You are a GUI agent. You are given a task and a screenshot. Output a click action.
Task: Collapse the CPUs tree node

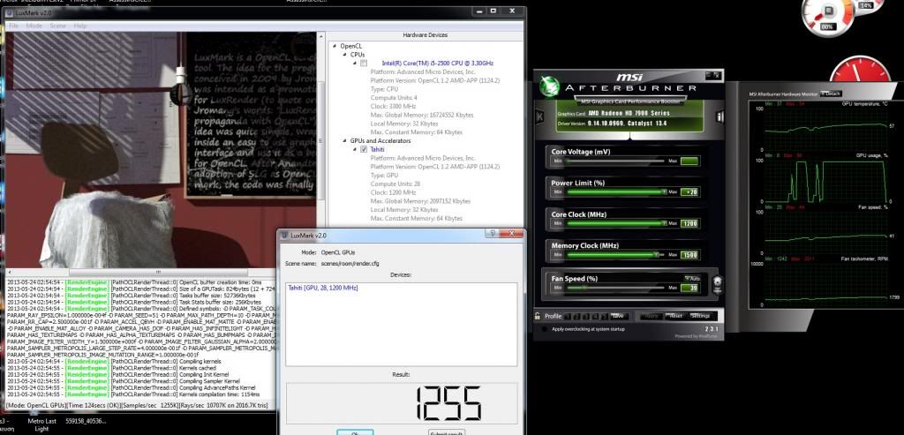(x=344, y=54)
